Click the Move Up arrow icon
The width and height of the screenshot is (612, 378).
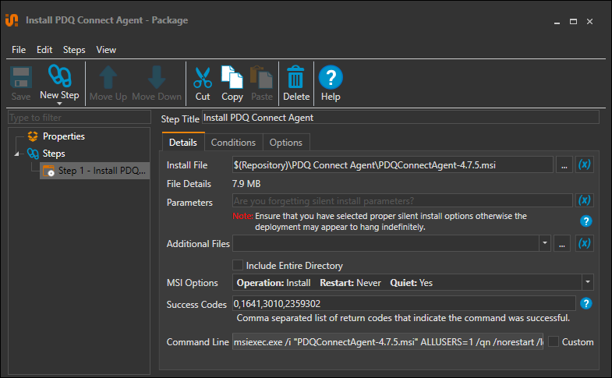(108, 77)
